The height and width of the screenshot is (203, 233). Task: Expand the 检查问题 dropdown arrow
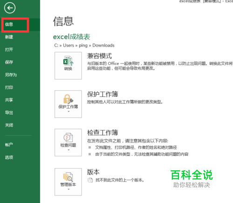(69, 150)
